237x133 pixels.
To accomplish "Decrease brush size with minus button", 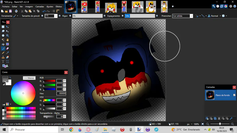I will pyautogui.click(x=42, y=16).
